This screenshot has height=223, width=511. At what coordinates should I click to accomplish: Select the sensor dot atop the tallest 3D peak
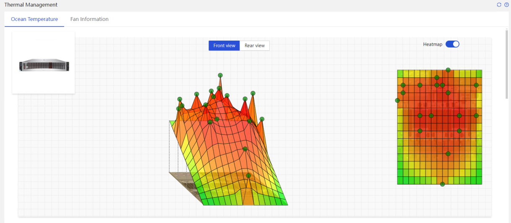coord(220,75)
